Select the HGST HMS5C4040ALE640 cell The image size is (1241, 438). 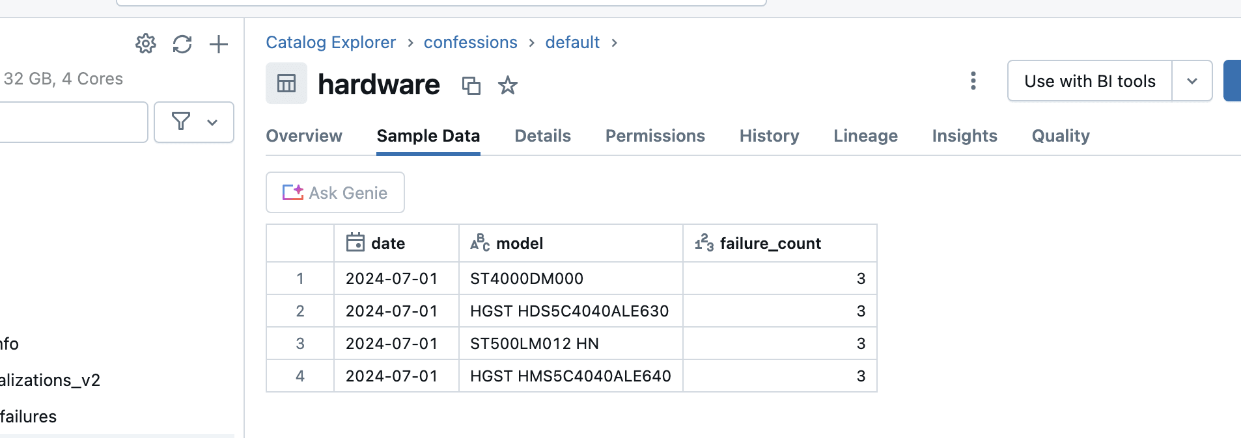571,376
